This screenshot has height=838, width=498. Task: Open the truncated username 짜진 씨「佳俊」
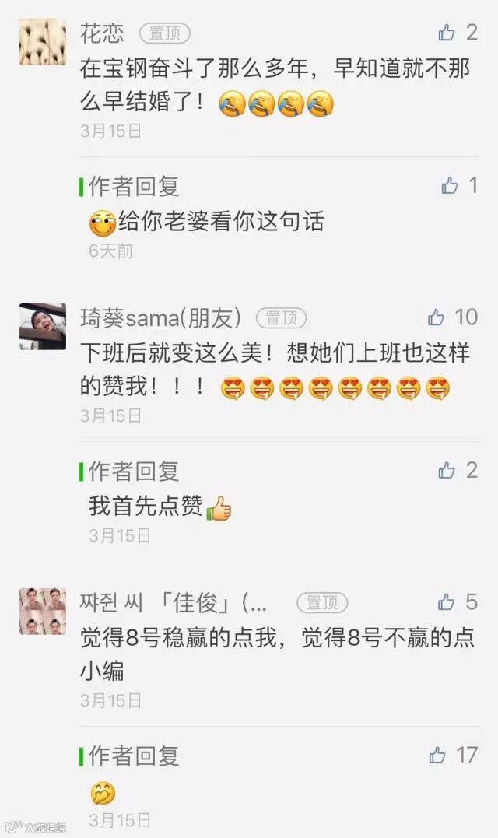[x=174, y=603]
